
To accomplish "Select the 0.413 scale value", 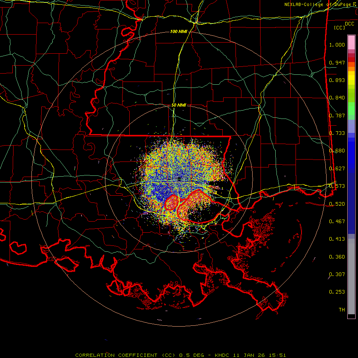I will (x=337, y=239).
